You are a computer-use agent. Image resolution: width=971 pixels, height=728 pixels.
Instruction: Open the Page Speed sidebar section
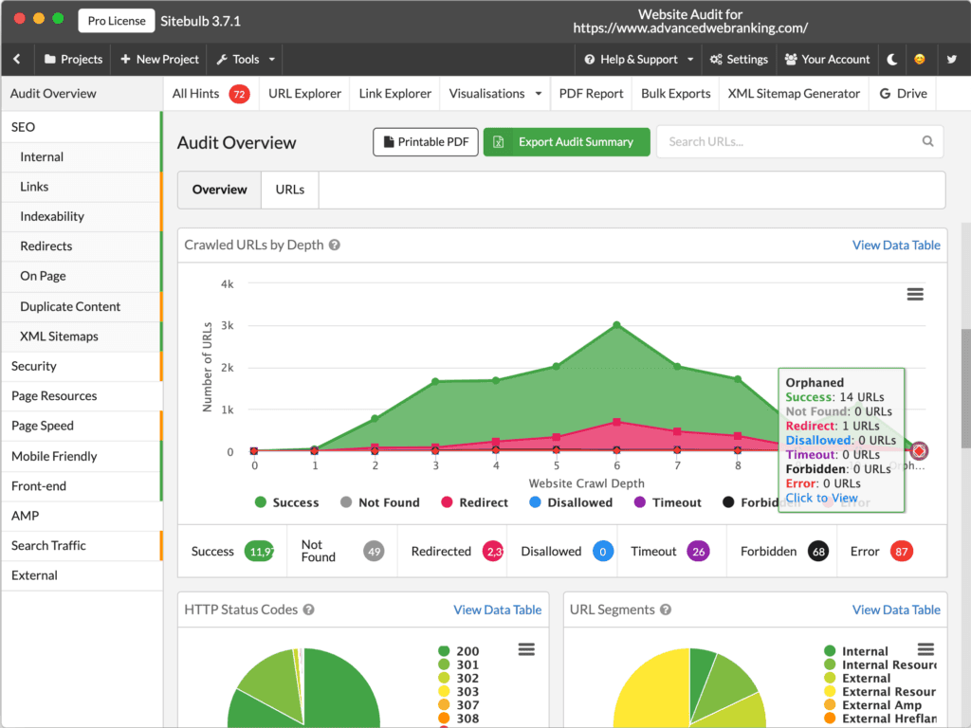pyautogui.click(x=82, y=426)
